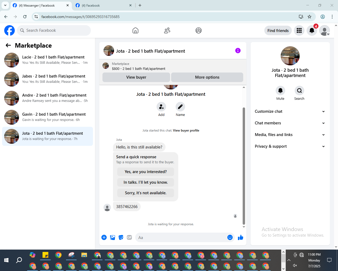The height and width of the screenshot is (271, 338).
Task: Send quick reply 'Yes, are you interested?'
Action: [x=146, y=172]
